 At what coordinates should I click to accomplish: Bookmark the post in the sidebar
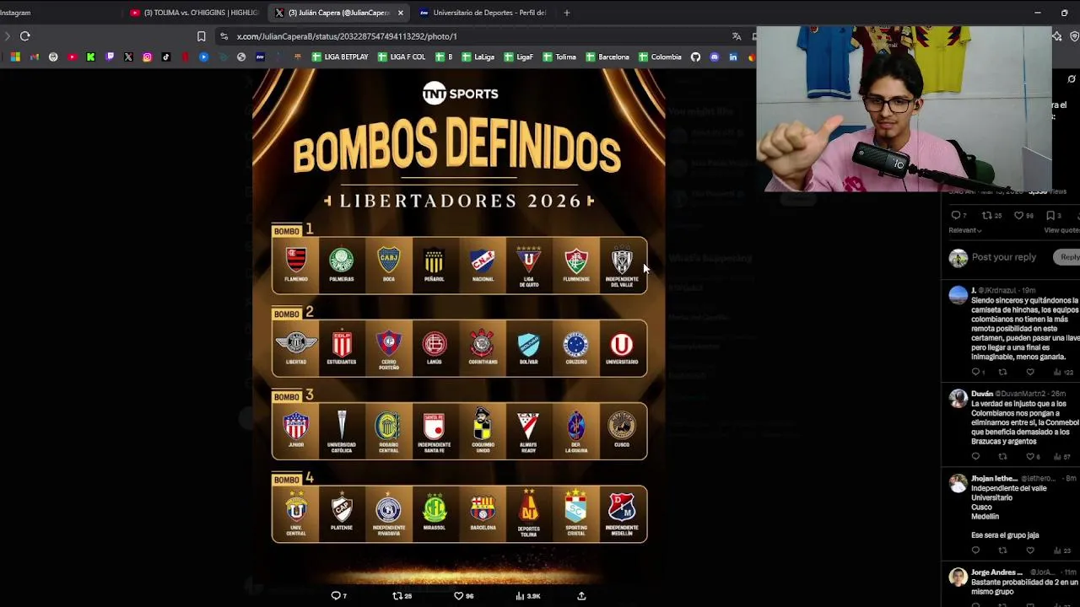tap(1050, 216)
